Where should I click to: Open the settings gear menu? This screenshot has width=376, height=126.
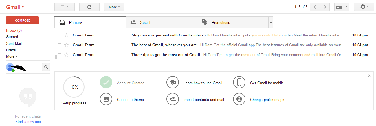(364, 7)
